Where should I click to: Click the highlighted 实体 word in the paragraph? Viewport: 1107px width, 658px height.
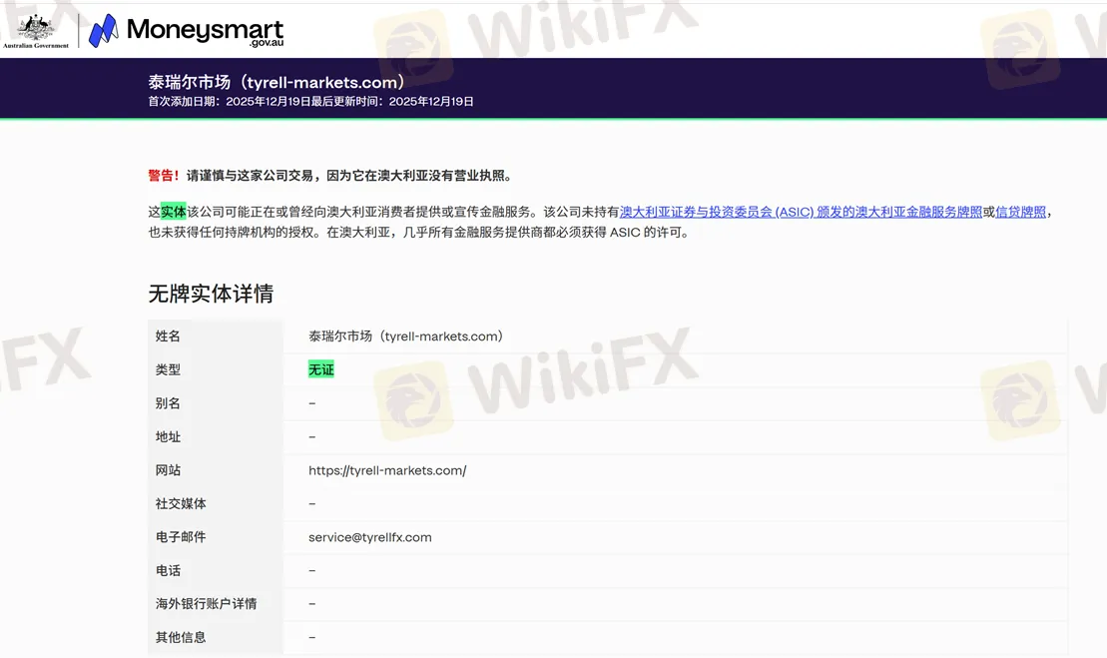click(173, 212)
